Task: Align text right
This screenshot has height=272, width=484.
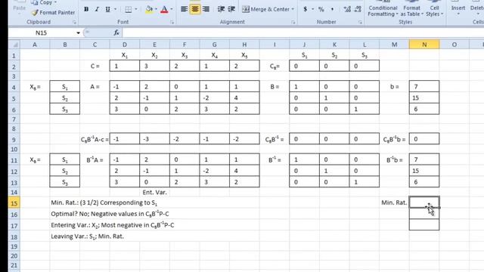Action: pyautogui.click(x=206, y=9)
